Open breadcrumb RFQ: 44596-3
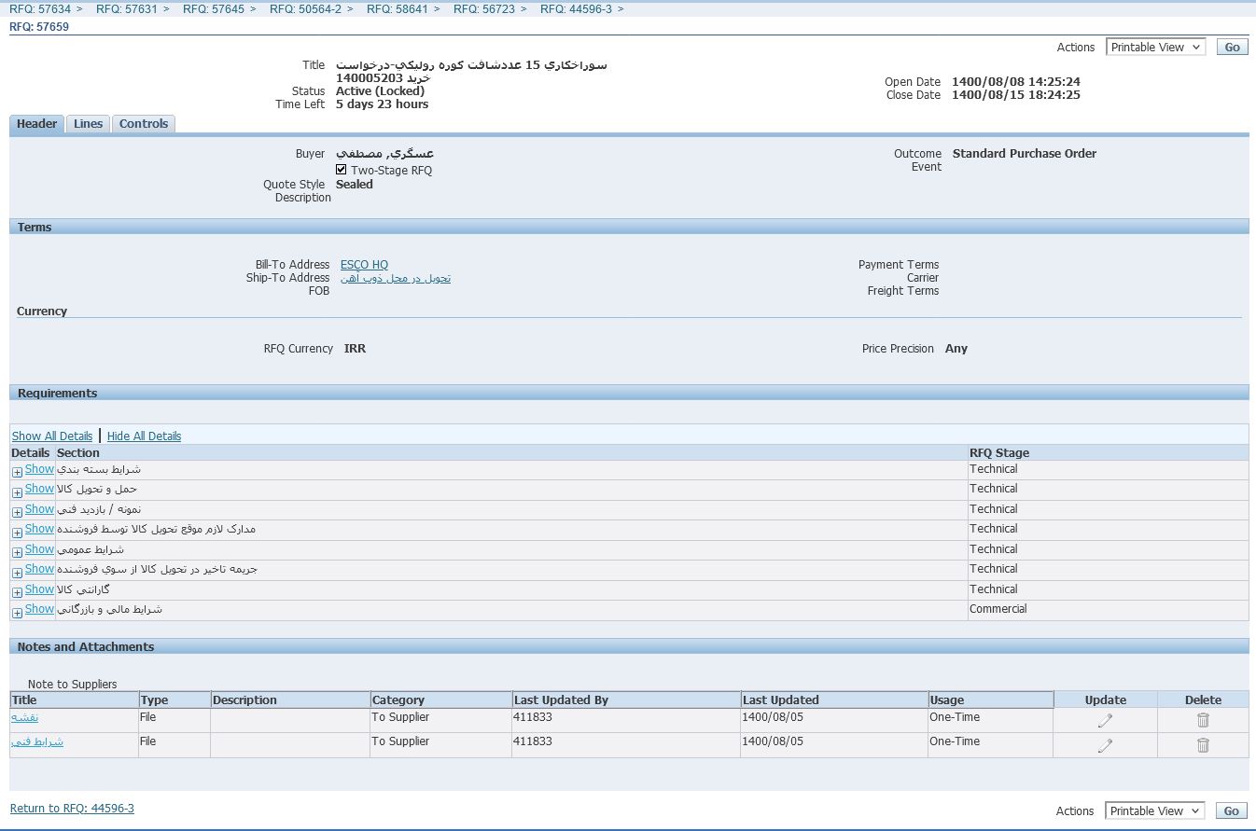This screenshot has height=831, width=1256. pyautogui.click(x=577, y=8)
